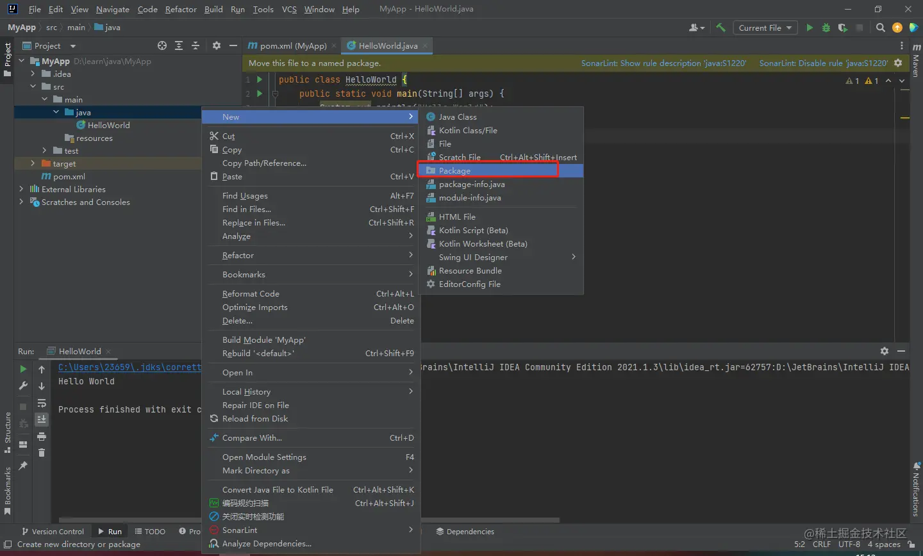
Task: Expand the .idea folder
Action: click(33, 74)
